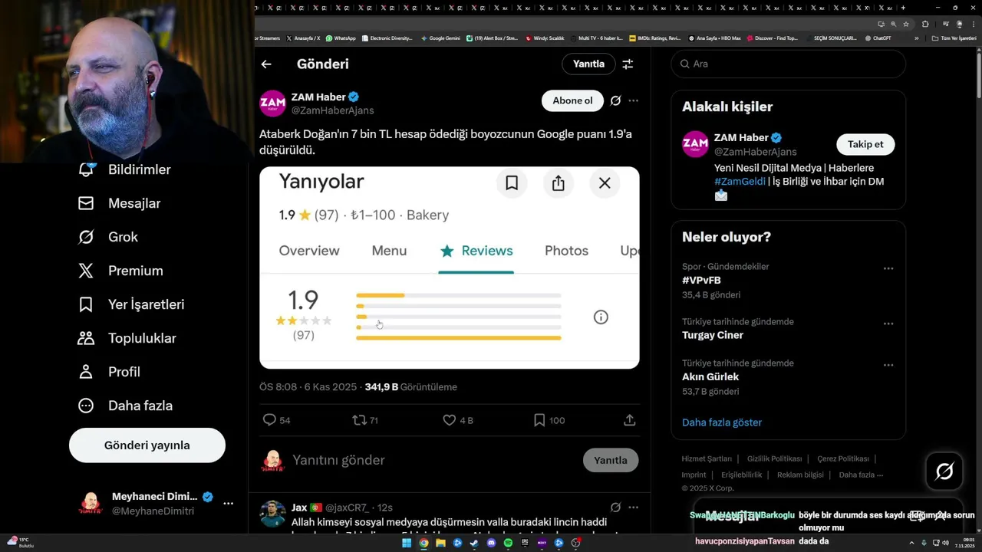Open Discord from the taskbar
The height and width of the screenshot is (552, 982).
(492, 543)
